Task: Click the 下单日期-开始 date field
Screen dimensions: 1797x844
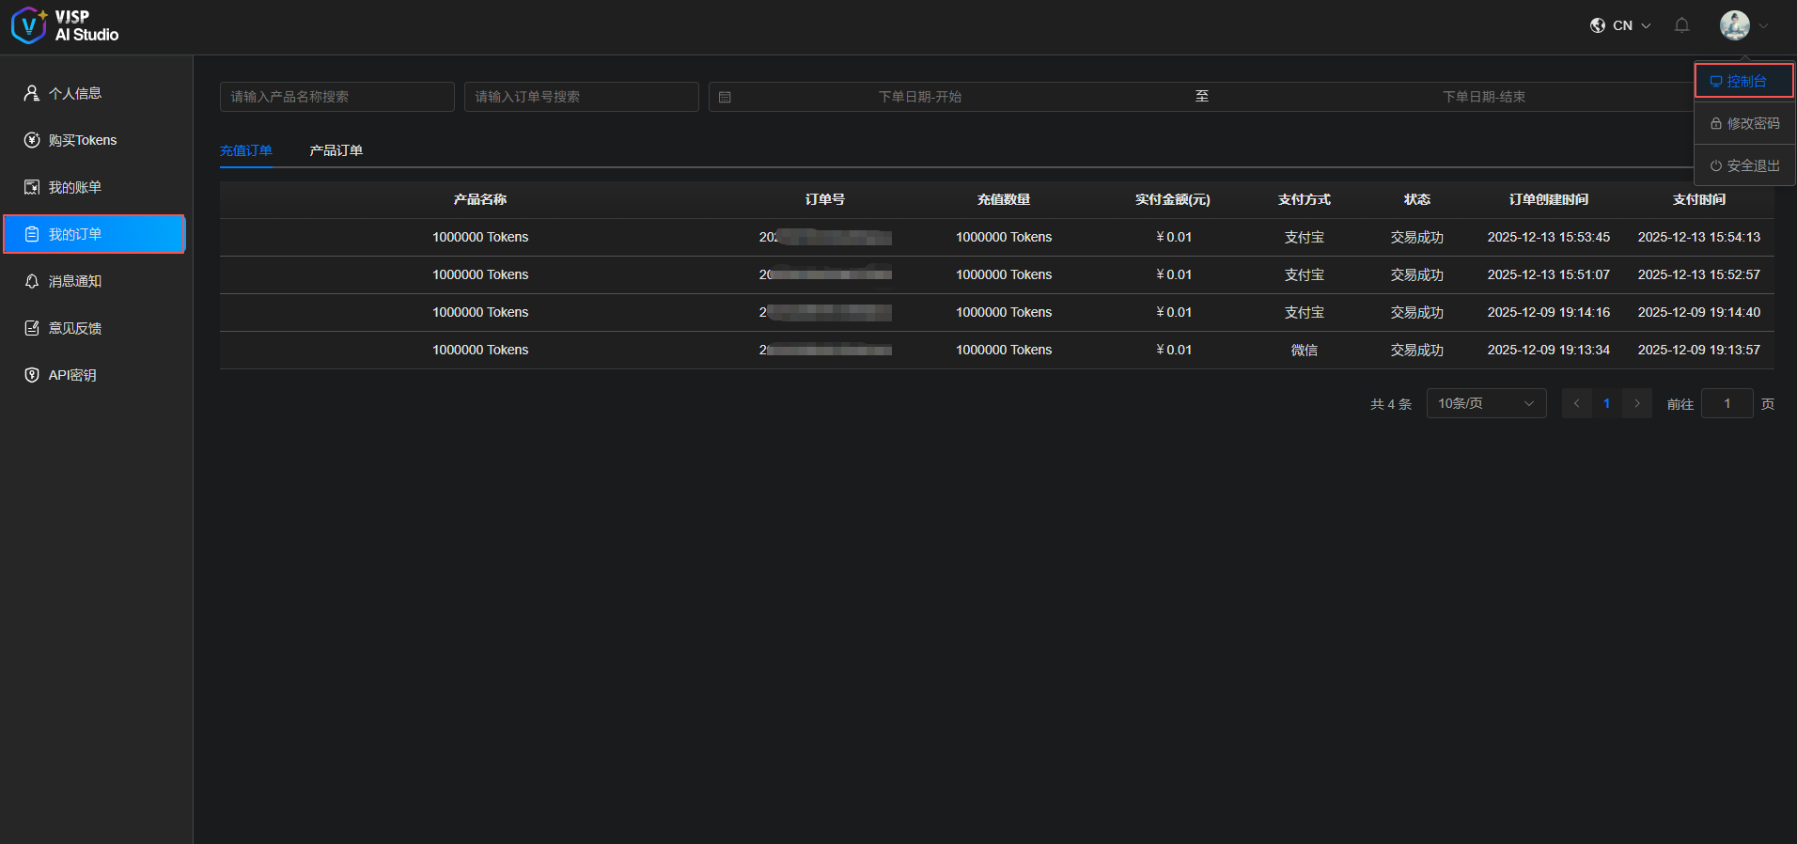Action: (919, 97)
